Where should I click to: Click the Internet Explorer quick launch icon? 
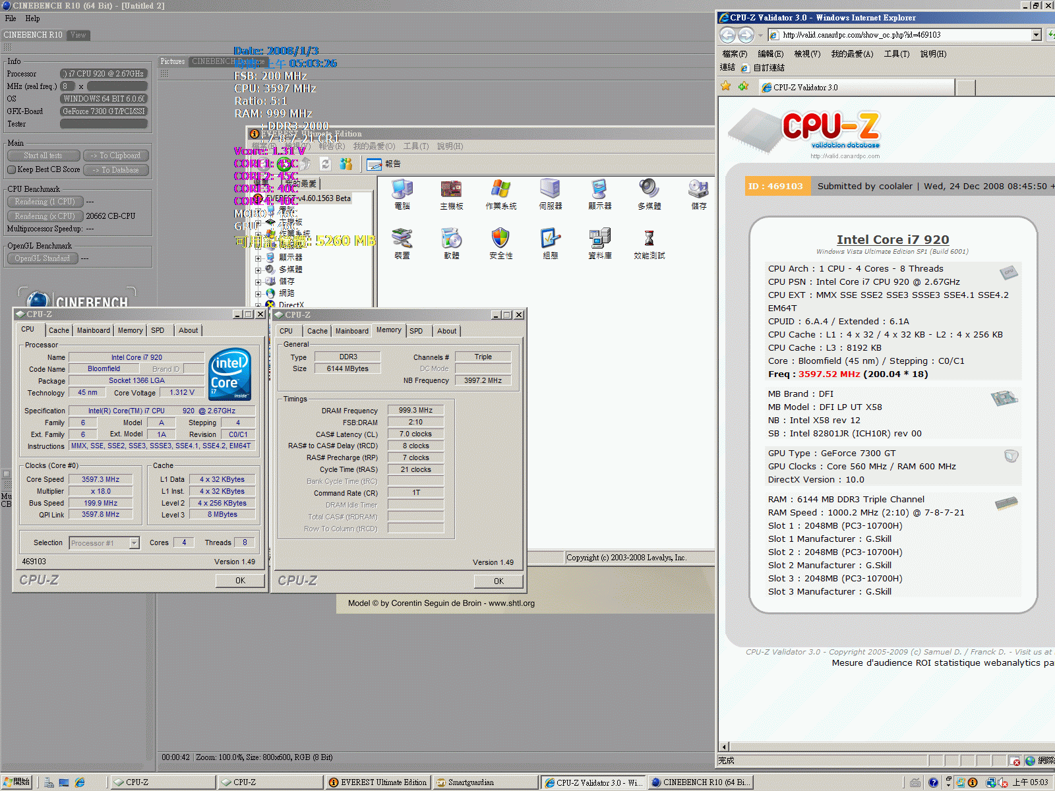pos(80,782)
